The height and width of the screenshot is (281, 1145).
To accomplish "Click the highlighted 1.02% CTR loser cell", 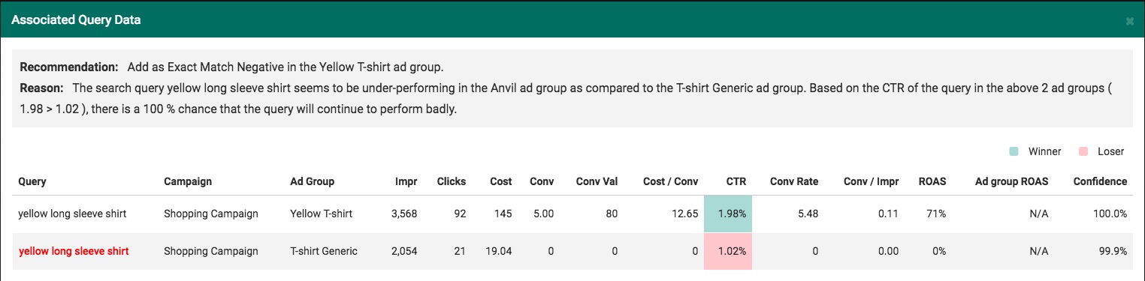I will tap(728, 252).
